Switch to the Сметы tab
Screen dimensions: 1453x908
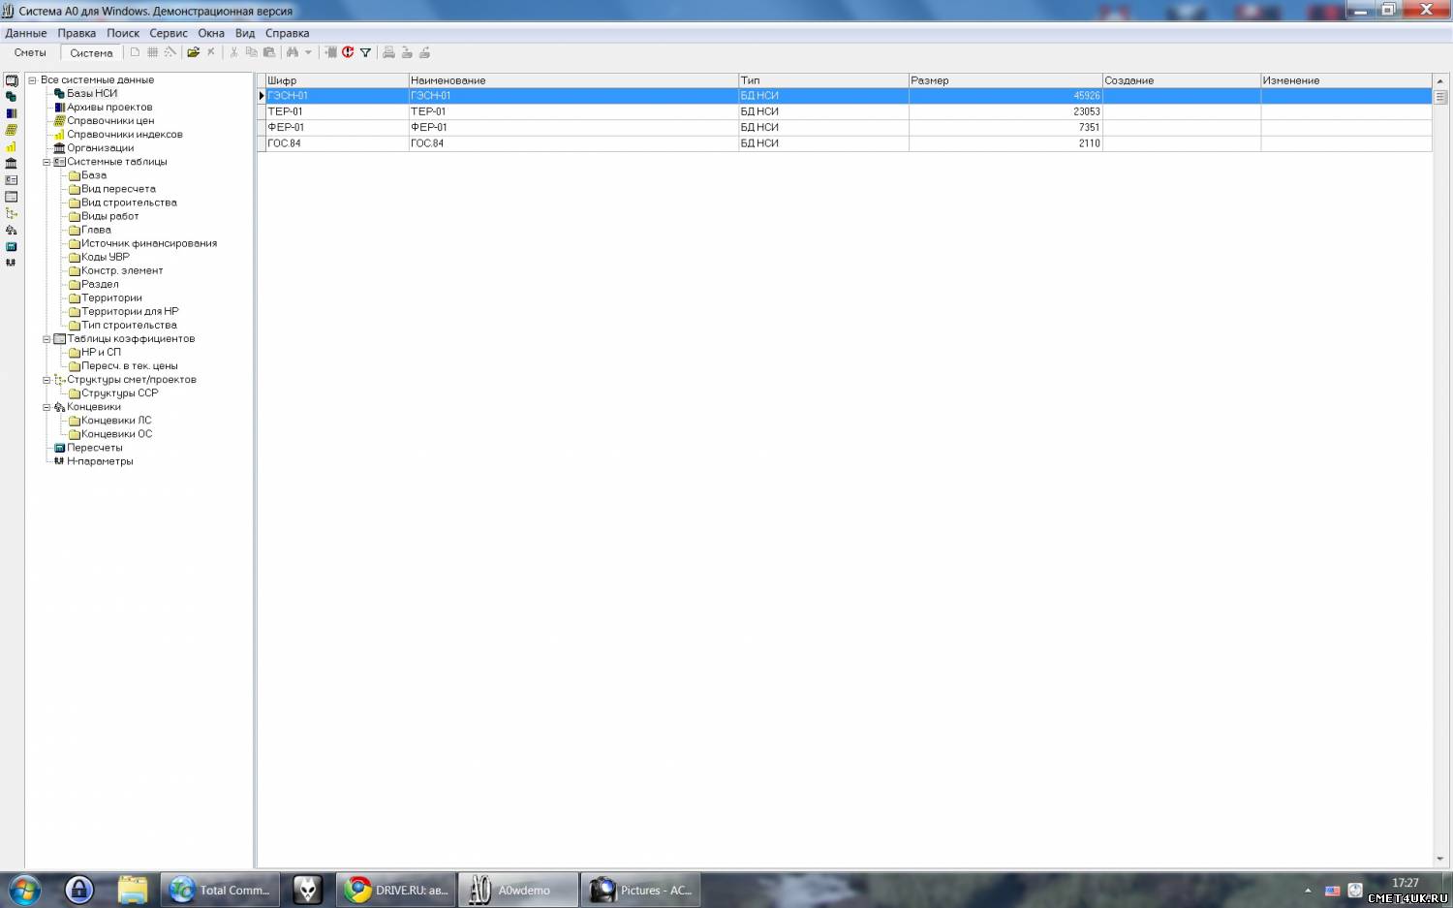click(30, 52)
